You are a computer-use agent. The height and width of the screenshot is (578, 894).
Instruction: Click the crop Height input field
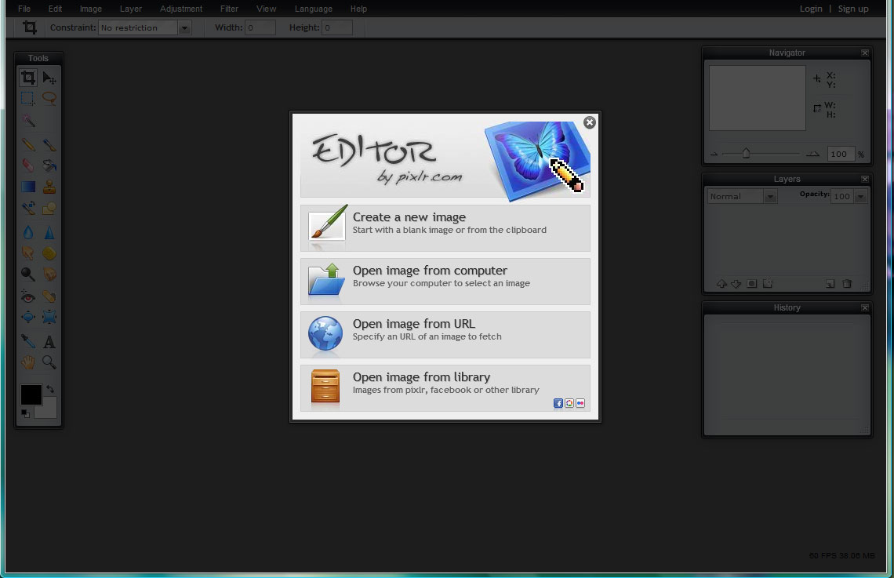[337, 27]
